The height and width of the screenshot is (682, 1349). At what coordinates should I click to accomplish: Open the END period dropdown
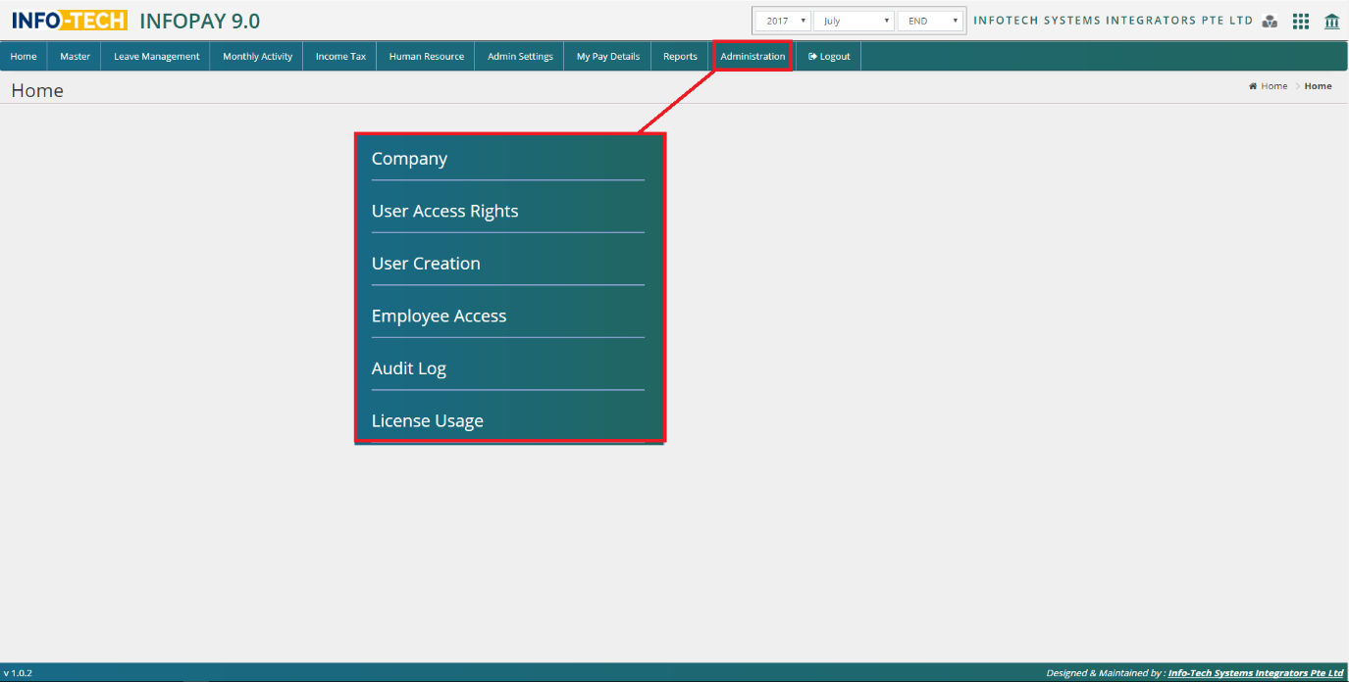pos(931,21)
